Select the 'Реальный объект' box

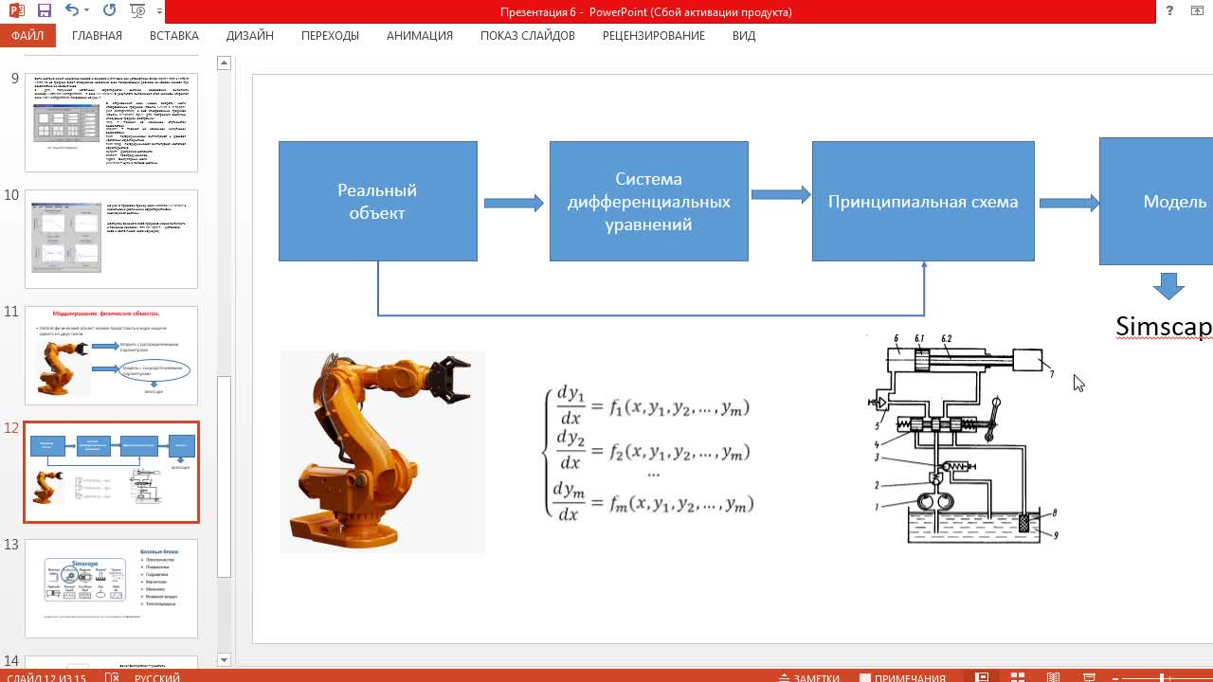(x=377, y=201)
